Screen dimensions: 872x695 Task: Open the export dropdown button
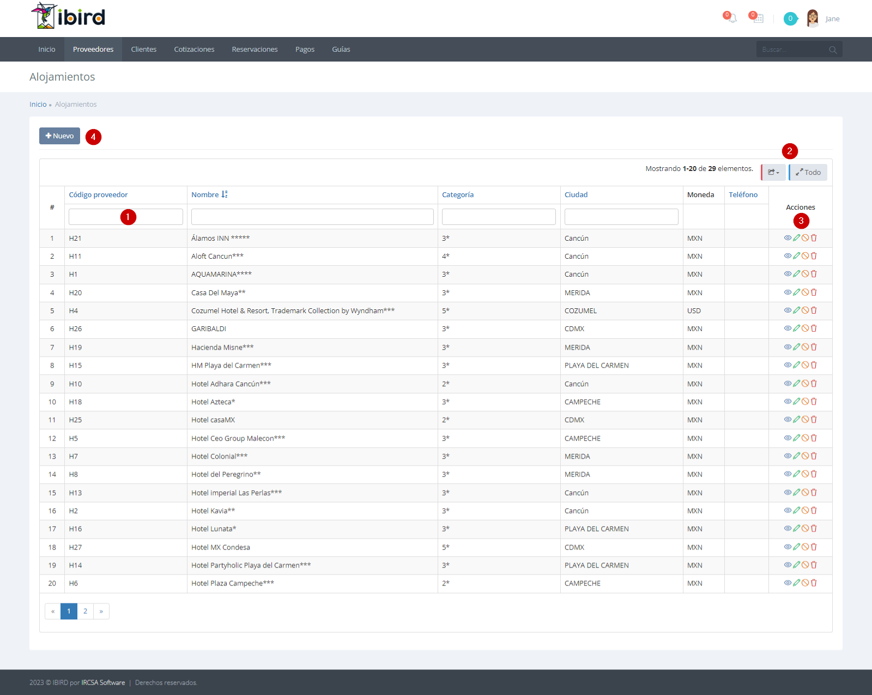pyautogui.click(x=773, y=172)
